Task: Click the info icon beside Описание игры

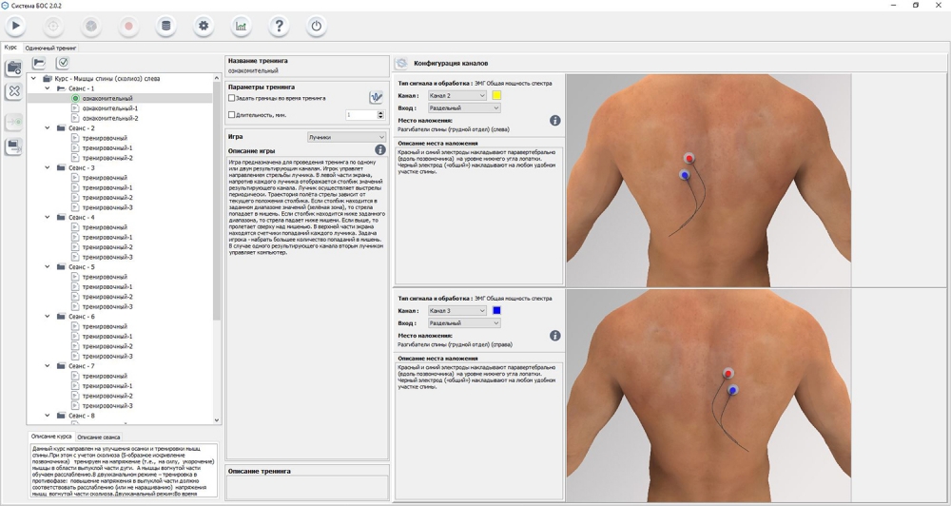Action: point(380,150)
